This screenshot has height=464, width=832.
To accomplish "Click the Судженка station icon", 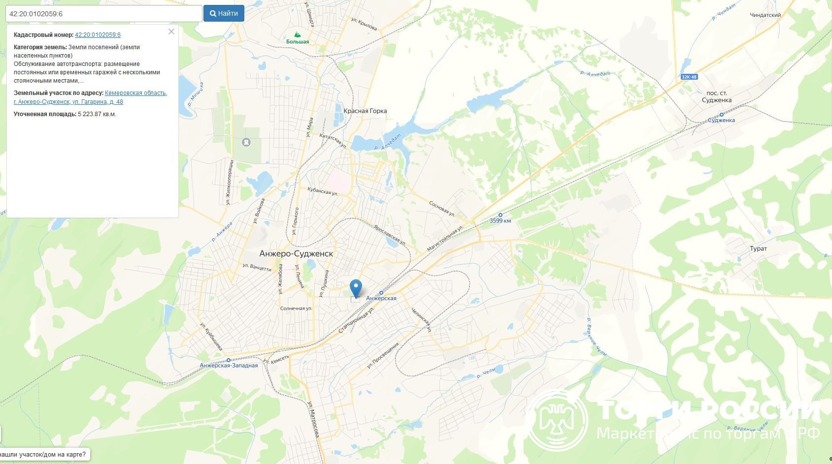I will pos(722,115).
